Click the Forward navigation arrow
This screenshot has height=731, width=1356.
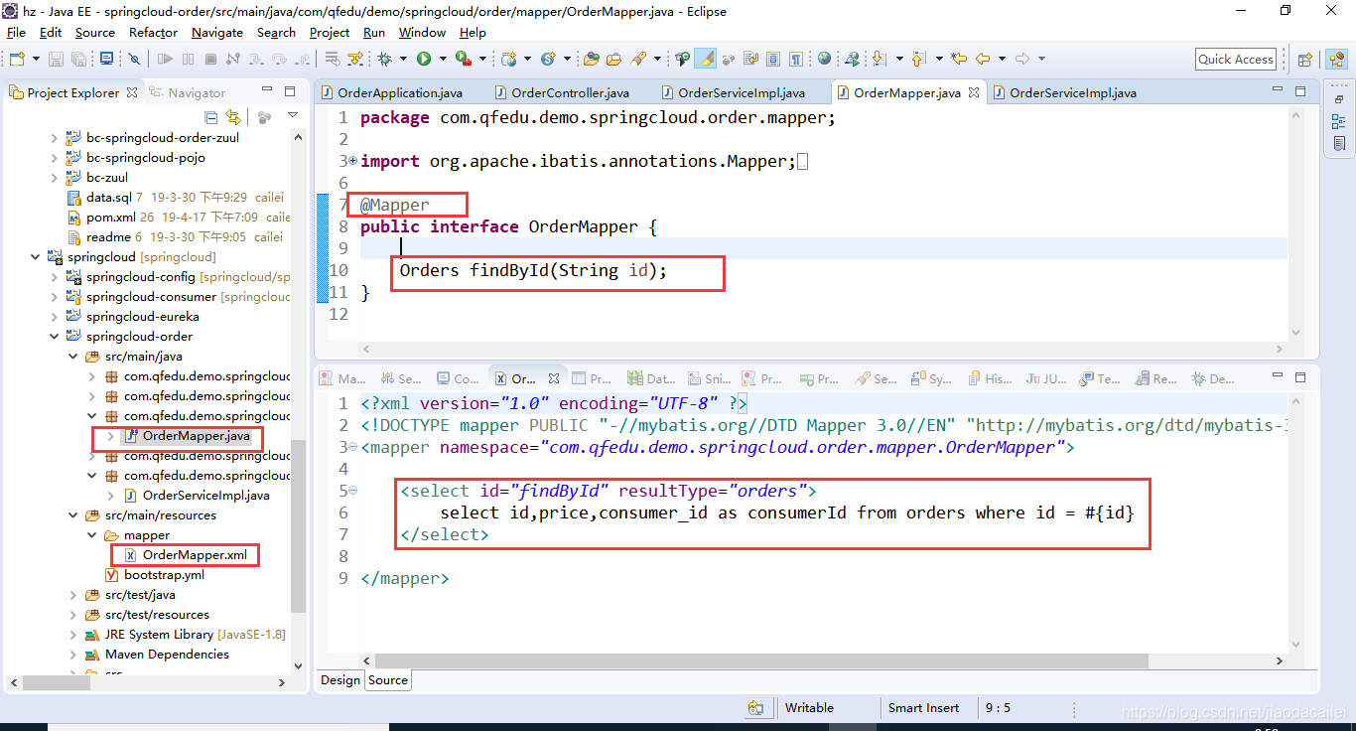(1021, 59)
